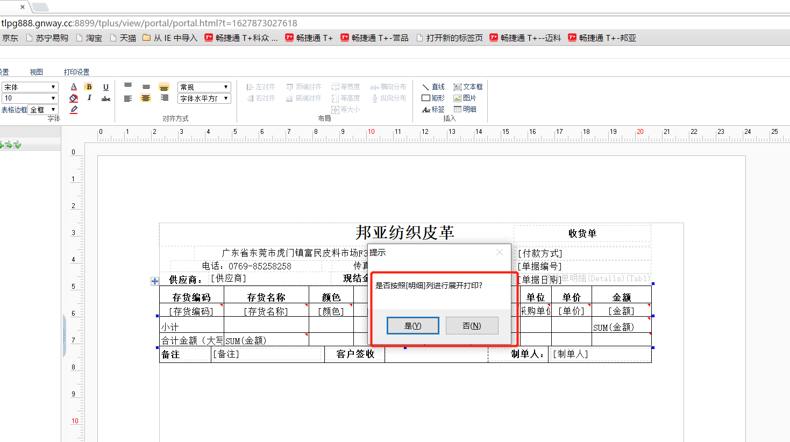Select the [存货名称] table cell

click(x=266, y=311)
